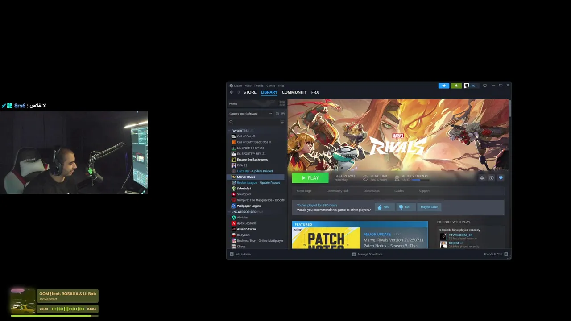Click Apex Legends red icon
571x321 pixels.
point(233,223)
